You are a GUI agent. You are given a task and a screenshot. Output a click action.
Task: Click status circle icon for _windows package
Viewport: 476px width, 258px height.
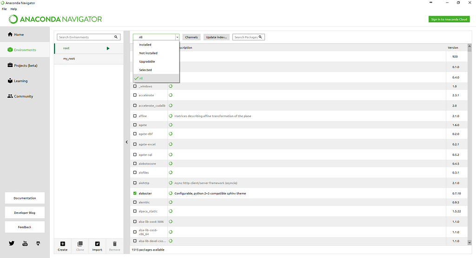coord(171,86)
